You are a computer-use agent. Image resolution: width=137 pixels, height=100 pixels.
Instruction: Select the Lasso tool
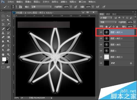tap(3, 20)
